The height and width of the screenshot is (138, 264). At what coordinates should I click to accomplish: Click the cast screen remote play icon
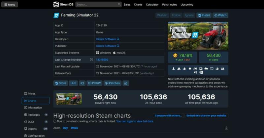212,69
